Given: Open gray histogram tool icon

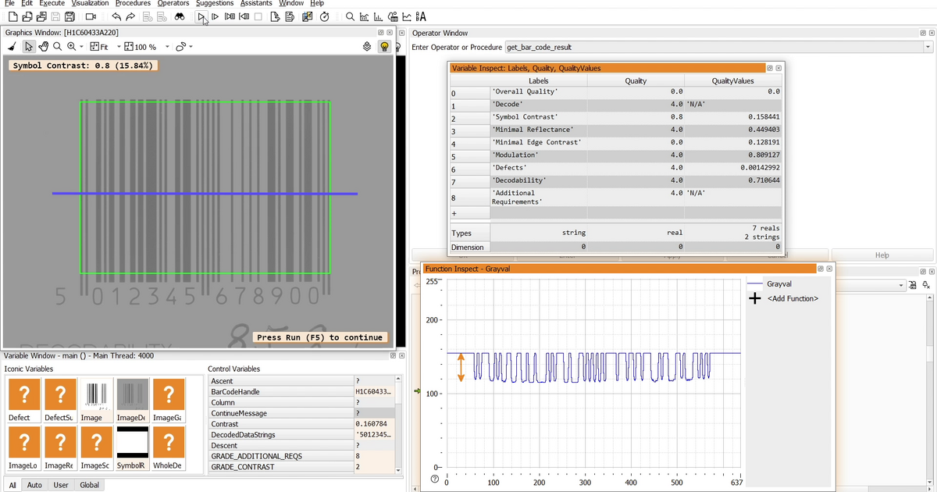Looking at the screenshot, I should pos(365,16).
